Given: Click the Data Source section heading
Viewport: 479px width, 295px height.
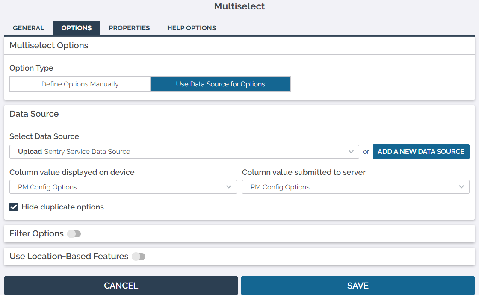Looking at the screenshot, I should click(34, 114).
